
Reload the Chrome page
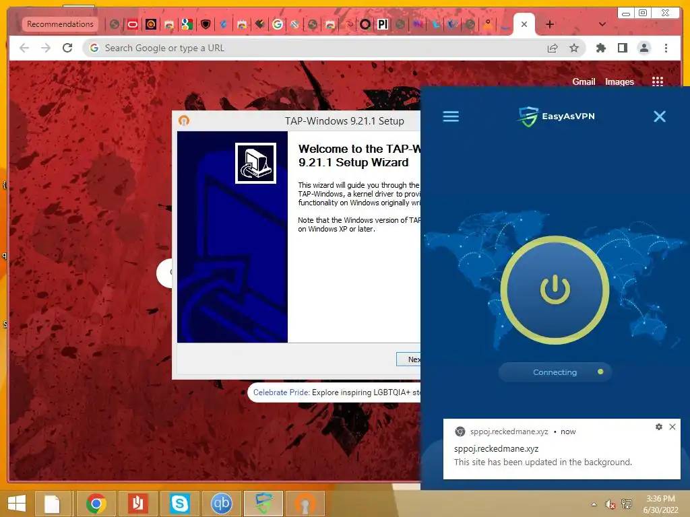coord(67,48)
